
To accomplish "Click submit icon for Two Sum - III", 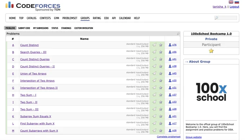I will (x=154, y=109).
